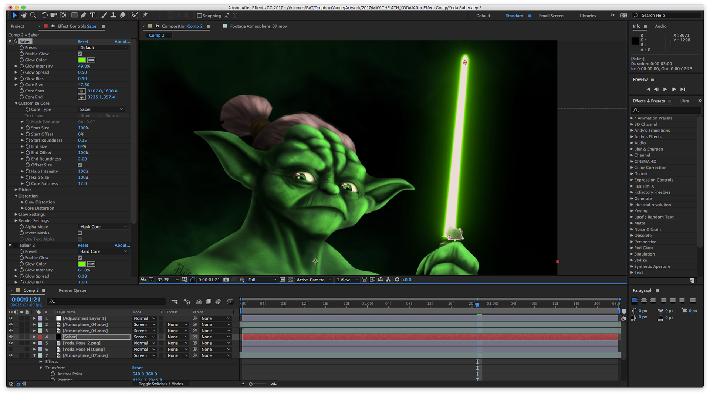Image resolution: width=710 pixels, height=395 pixels.
Task: Enable frame blending icon in timeline
Action: (x=209, y=302)
